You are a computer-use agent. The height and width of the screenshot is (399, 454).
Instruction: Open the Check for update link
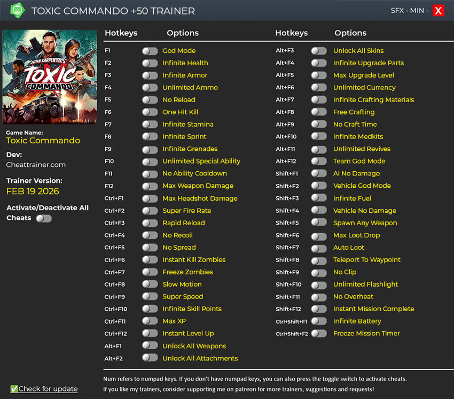tap(48, 389)
